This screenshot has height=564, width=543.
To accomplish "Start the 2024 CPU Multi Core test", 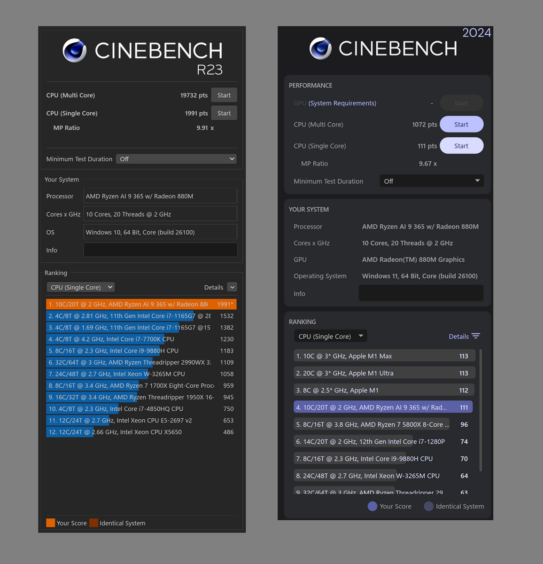I will (x=461, y=125).
